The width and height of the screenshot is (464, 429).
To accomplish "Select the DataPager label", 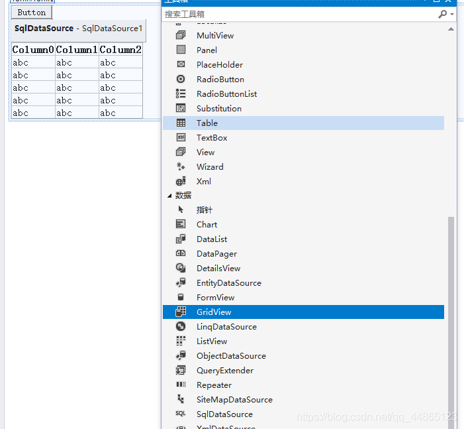I will click(x=216, y=254).
